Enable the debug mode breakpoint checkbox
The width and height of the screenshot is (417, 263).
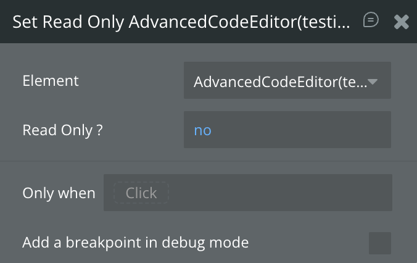point(379,243)
